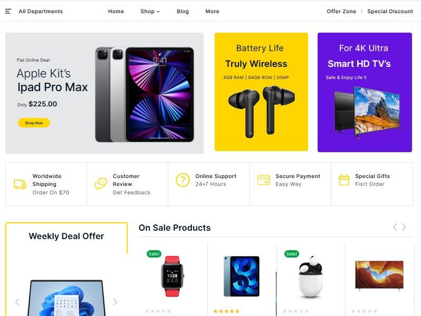
Task: Open the More menu item
Action: click(x=212, y=11)
